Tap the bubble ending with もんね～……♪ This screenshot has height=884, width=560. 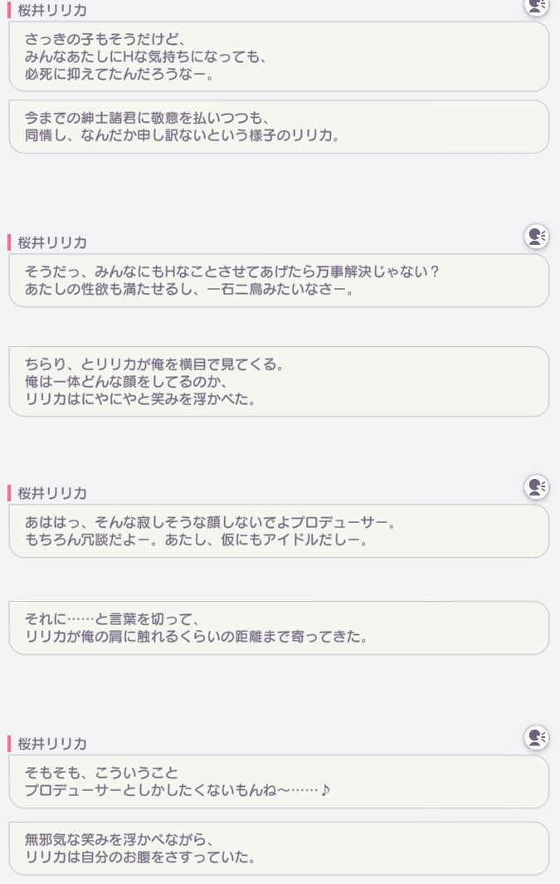point(279,781)
